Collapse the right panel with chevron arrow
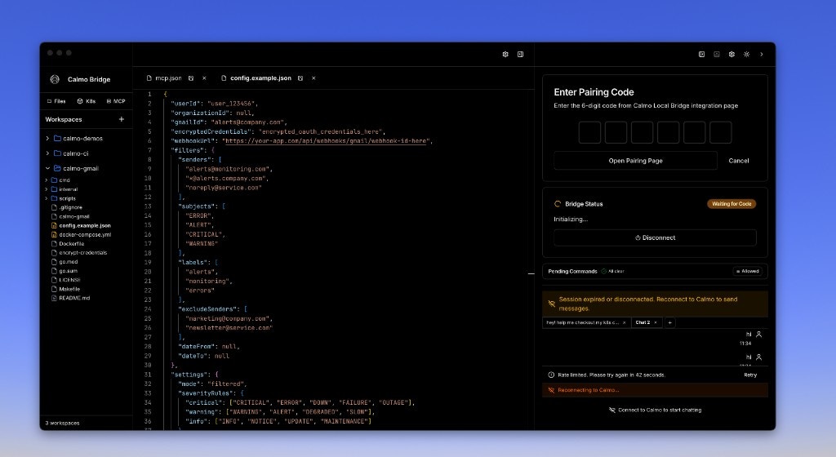This screenshot has width=836, height=457. tap(762, 55)
